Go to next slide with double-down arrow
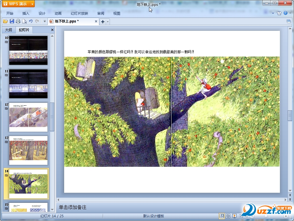294x221 pixels. pos(290,199)
